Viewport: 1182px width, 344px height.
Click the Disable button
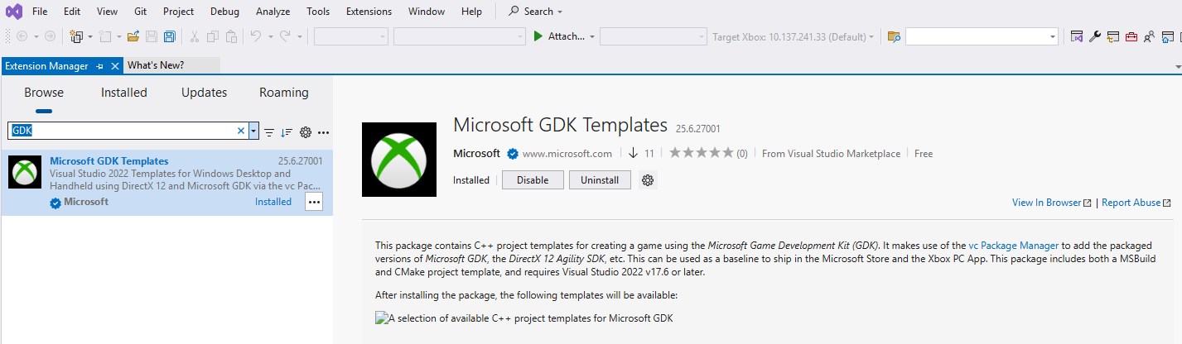(x=533, y=179)
